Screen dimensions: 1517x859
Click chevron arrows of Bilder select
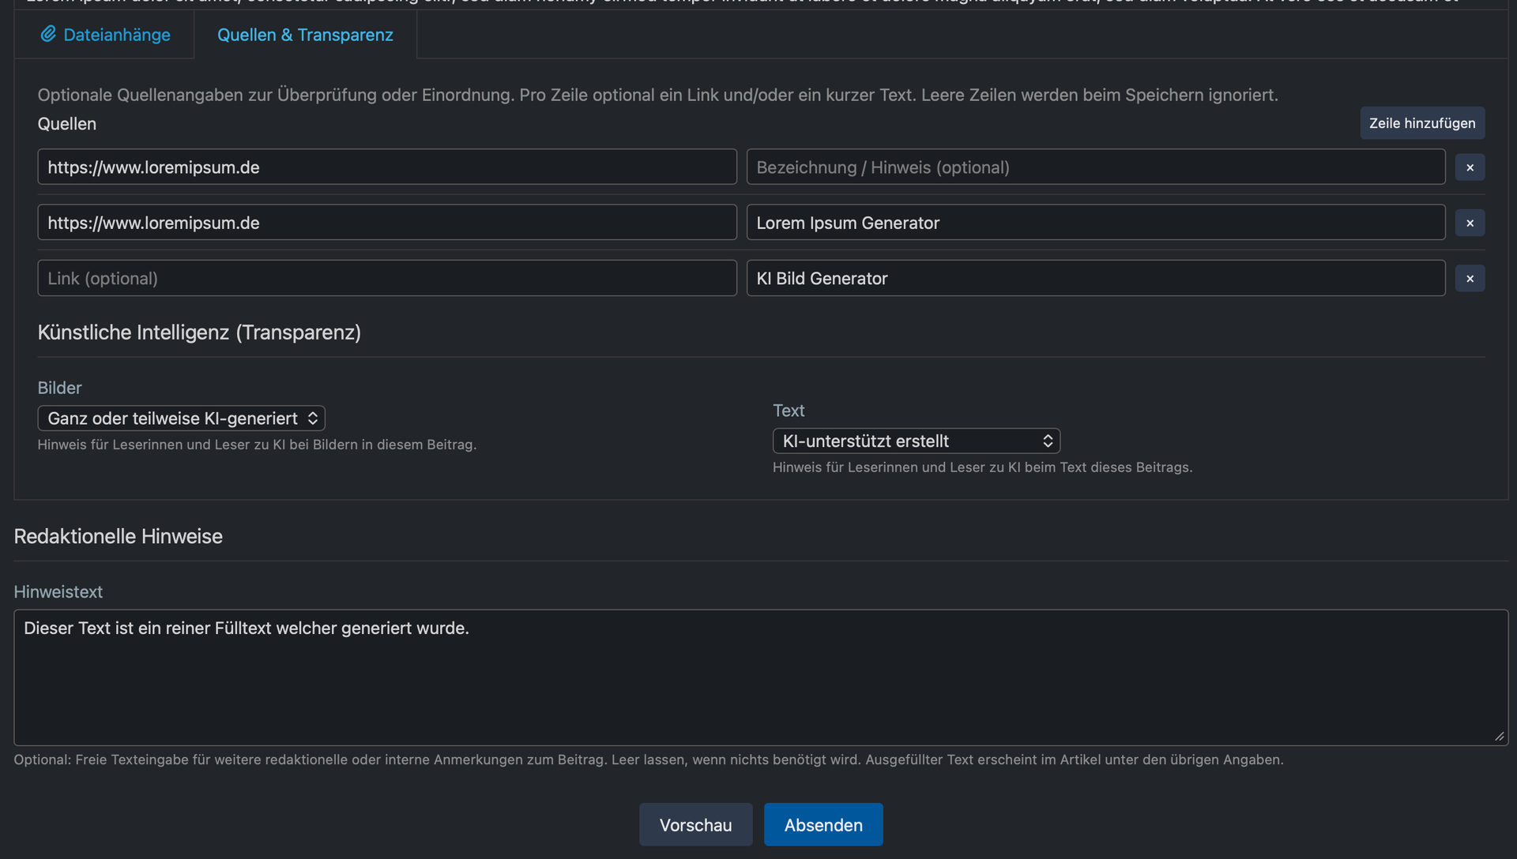[313, 418]
